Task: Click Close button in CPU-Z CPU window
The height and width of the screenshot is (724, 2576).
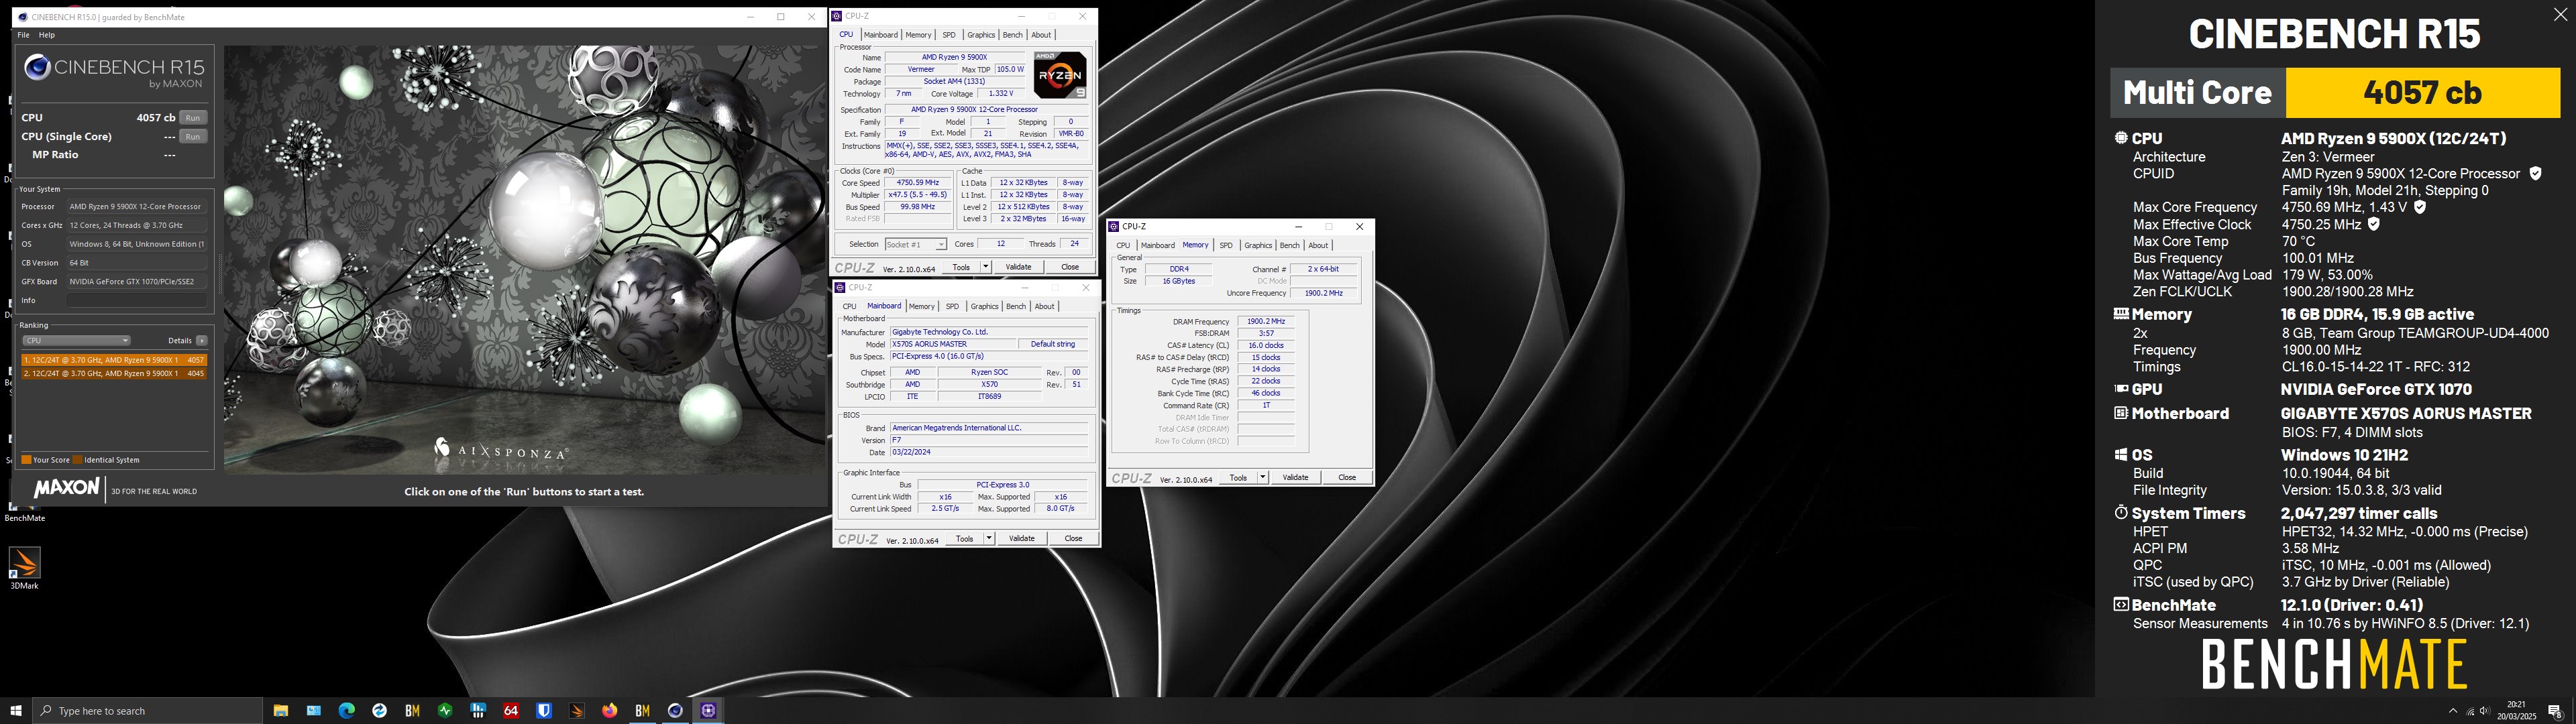Action: pyautogui.click(x=1070, y=267)
